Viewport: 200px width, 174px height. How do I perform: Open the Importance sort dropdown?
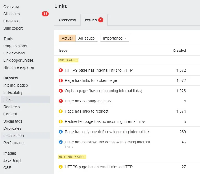click(114, 38)
